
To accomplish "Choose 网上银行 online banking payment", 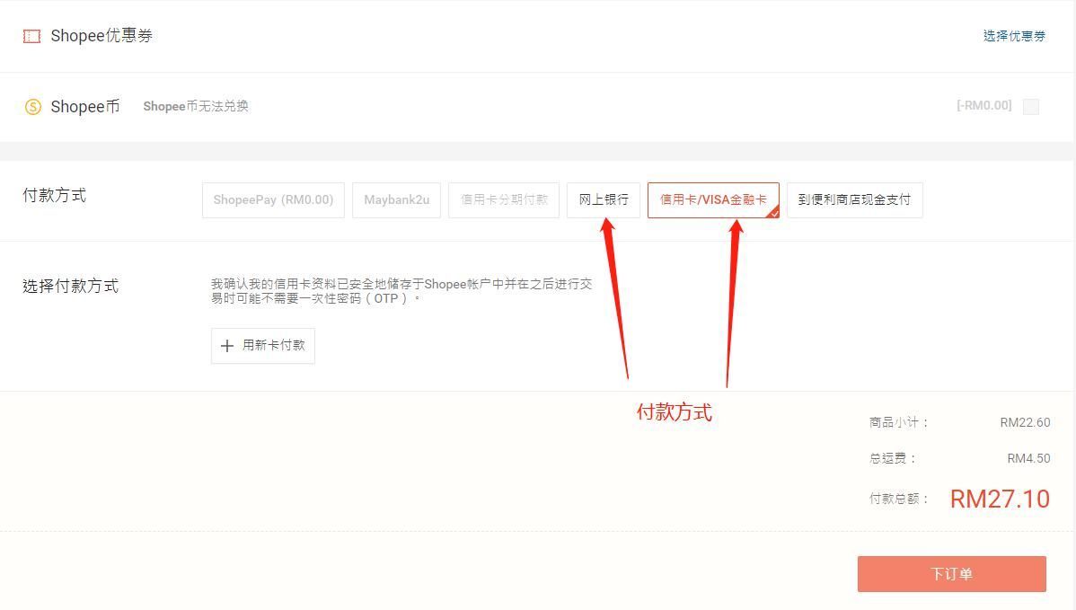I will click(x=604, y=199).
